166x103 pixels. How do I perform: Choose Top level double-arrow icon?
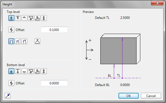tap(44, 18)
